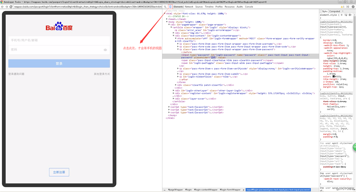Show more sidebar tabs chevron
The image size is (356, 192).
[343, 11]
